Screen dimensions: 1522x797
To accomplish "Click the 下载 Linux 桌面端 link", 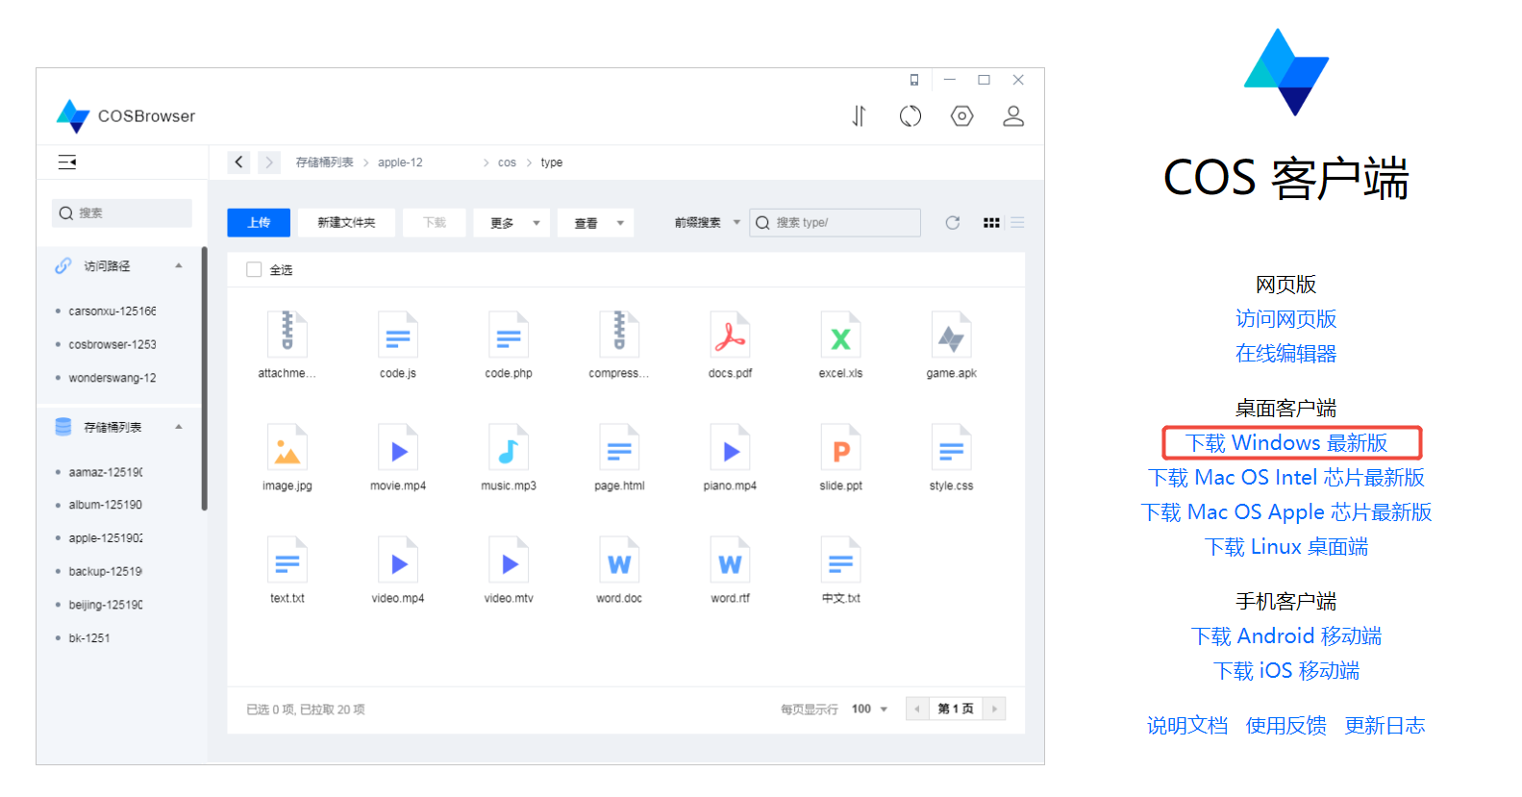I will coord(1286,547).
